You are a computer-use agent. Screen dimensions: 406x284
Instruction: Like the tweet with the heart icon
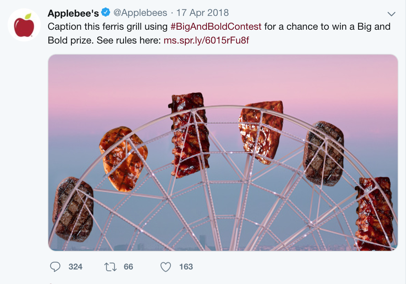166,267
